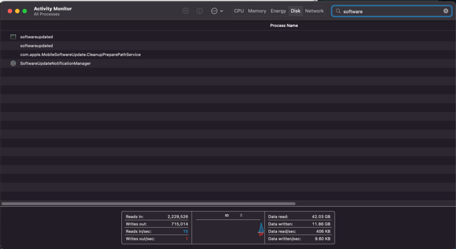
Task: Click the Writes out/sec value 1
Action: (187, 239)
